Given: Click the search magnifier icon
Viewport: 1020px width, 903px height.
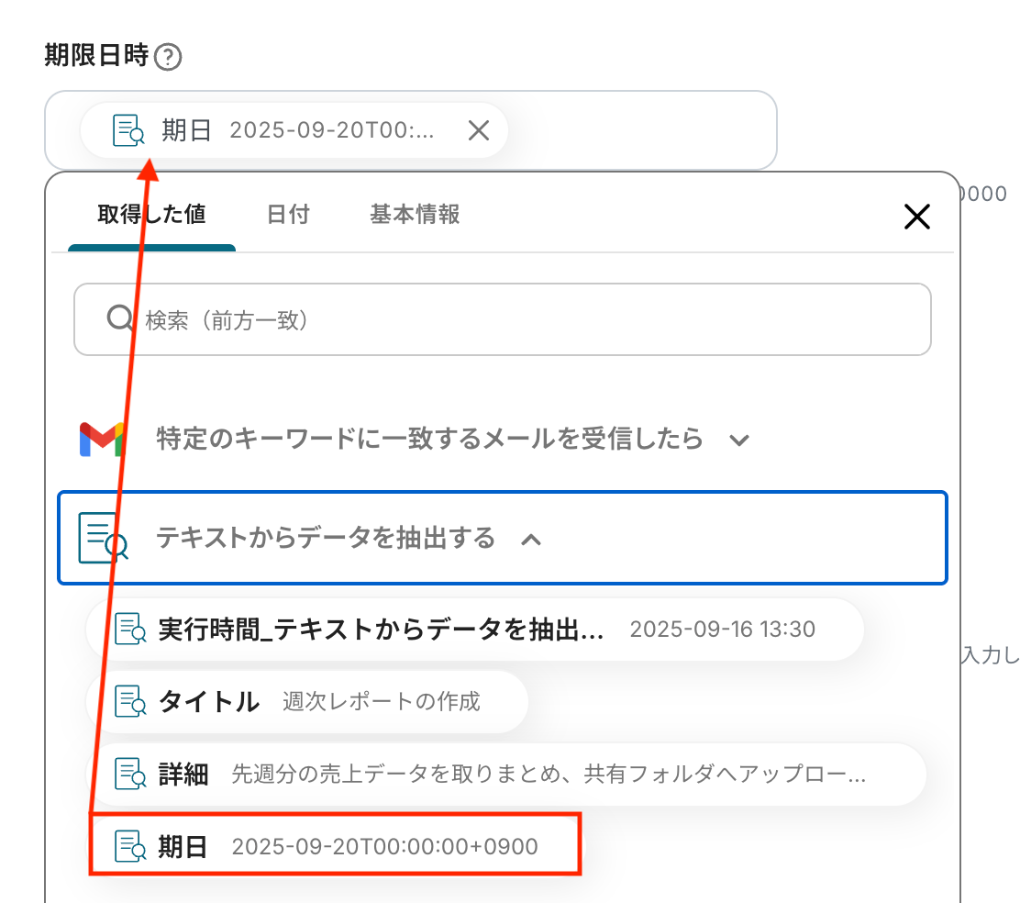Looking at the screenshot, I should click(120, 318).
